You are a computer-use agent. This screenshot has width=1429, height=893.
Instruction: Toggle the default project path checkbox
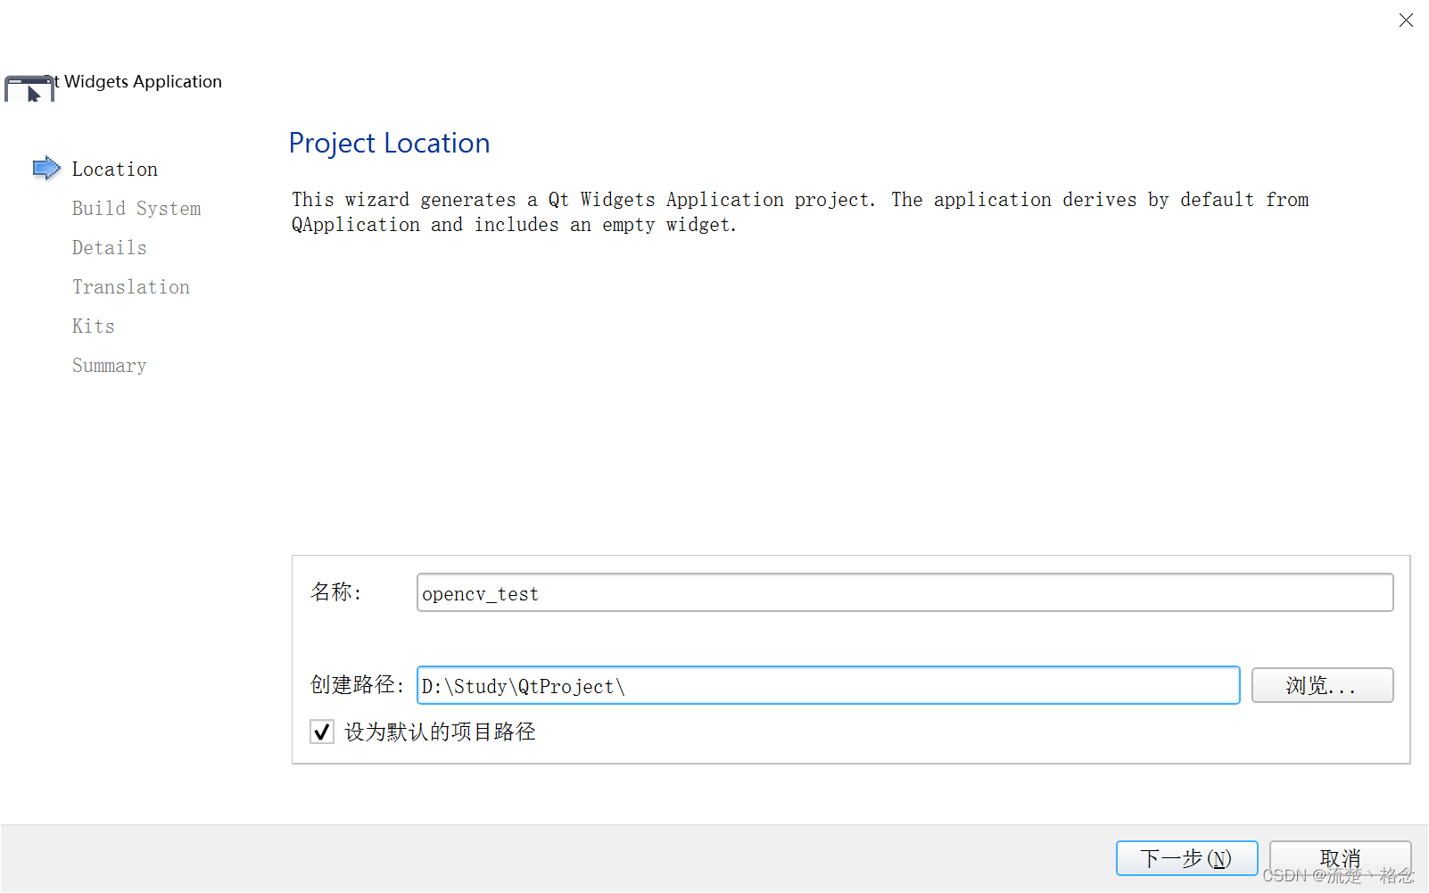(322, 732)
